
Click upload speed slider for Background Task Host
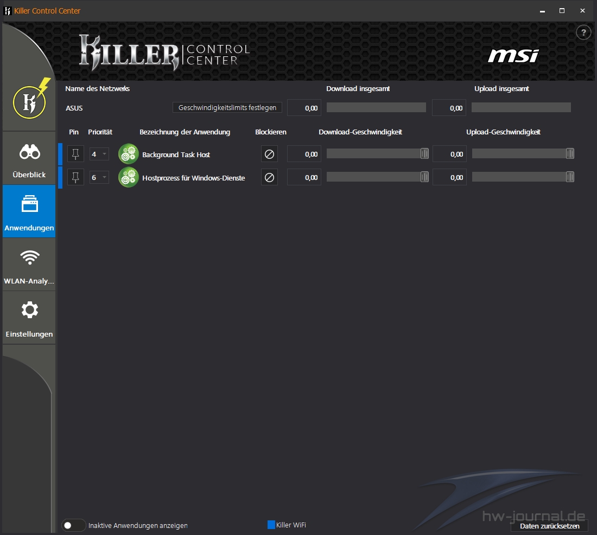(523, 153)
